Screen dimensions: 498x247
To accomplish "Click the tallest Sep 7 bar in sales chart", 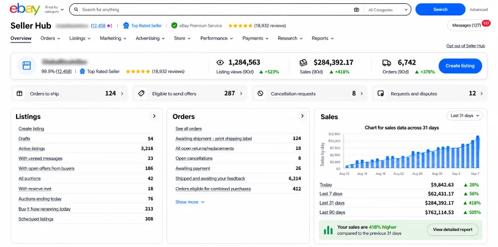I will point(478,152).
